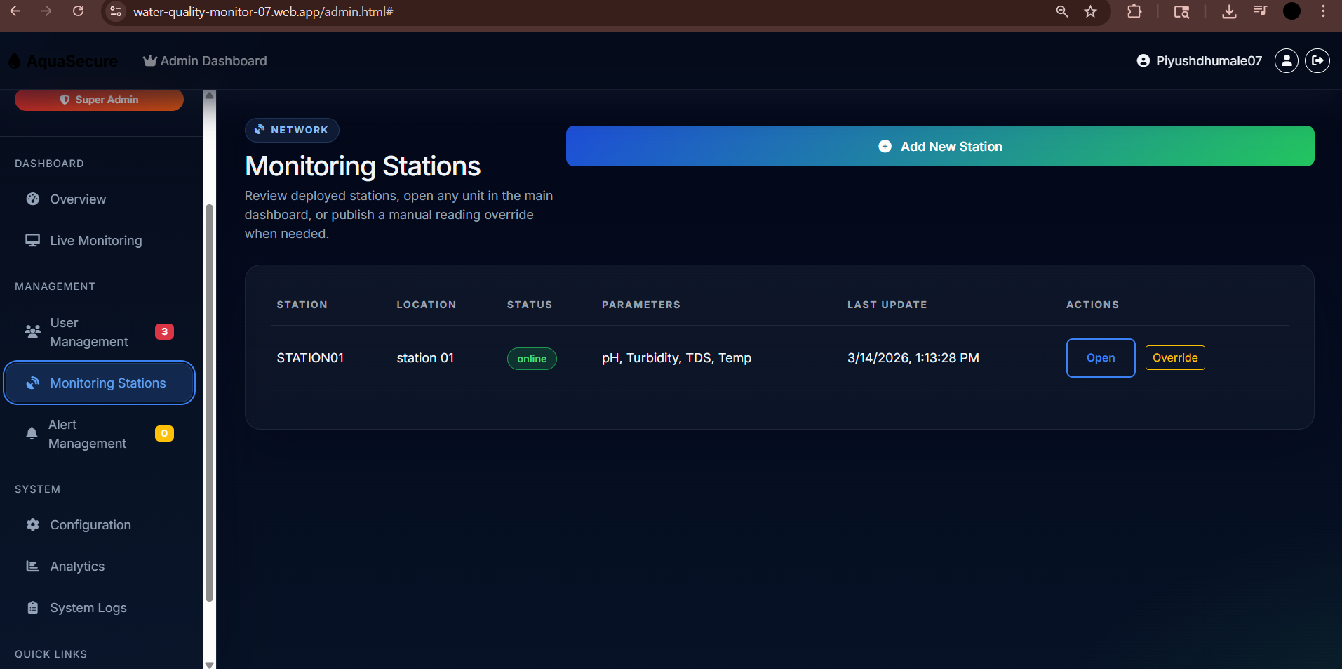Click the Analytics chart icon
Screen dimensions: 1342x669
coord(33,566)
